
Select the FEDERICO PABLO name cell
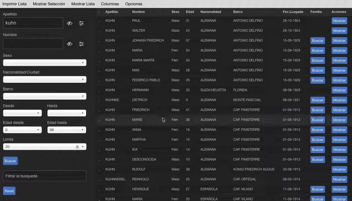146,80
